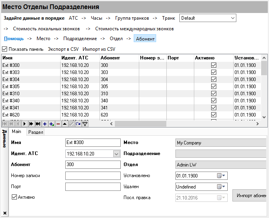Click vertical scrollbar down arrow

(264, 117)
